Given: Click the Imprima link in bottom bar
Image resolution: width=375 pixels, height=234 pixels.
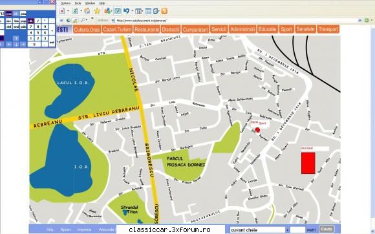Looking at the screenshot, I should pyautogui.click(x=84, y=229).
